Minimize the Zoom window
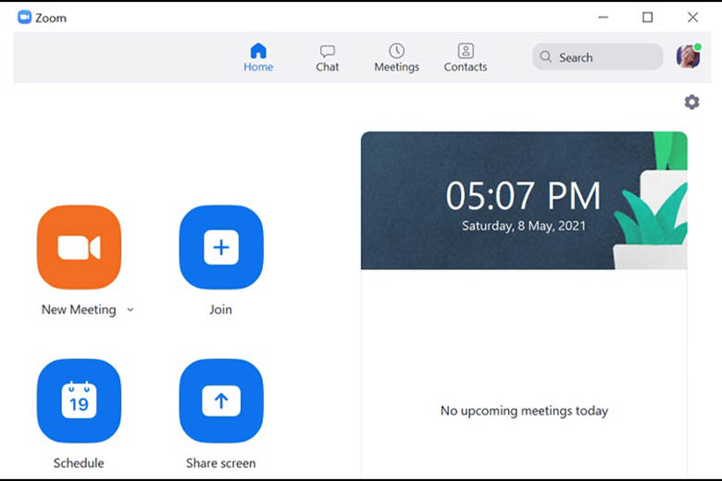 tap(603, 18)
